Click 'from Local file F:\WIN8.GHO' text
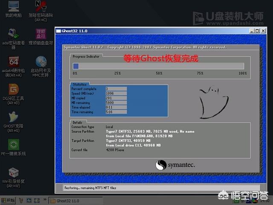This screenshot has height=205, width=273. (x=139, y=136)
